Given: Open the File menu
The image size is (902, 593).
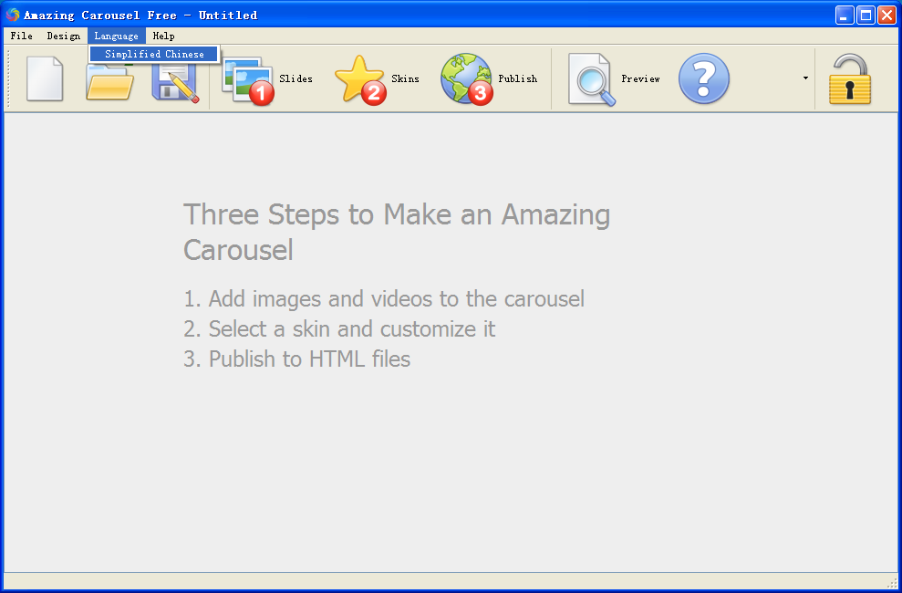Looking at the screenshot, I should (x=21, y=36).
